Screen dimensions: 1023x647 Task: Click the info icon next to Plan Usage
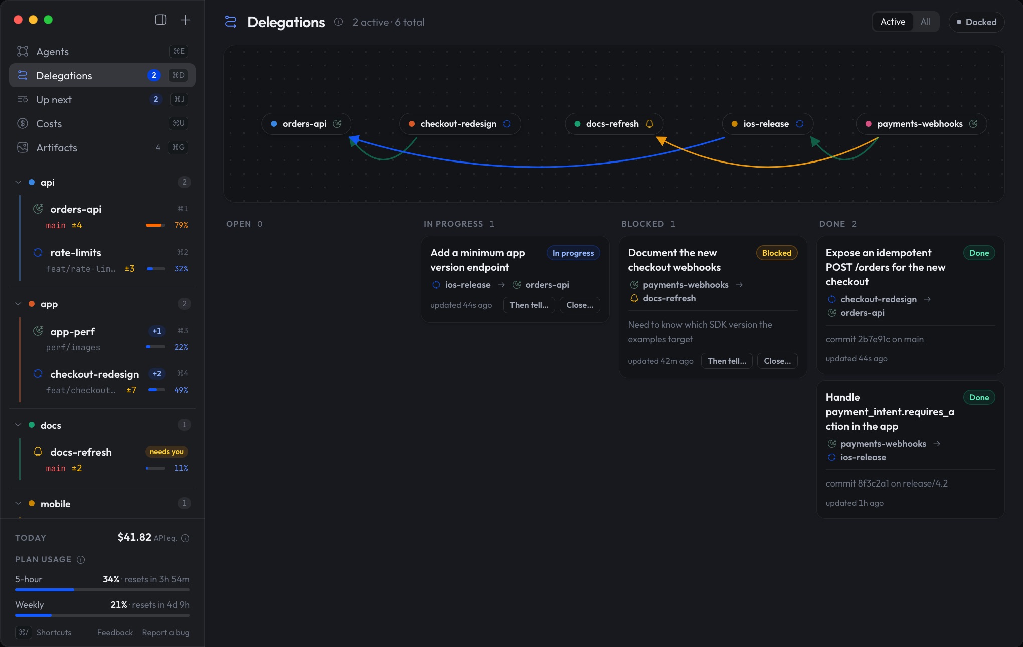click(x=81, y=560)
